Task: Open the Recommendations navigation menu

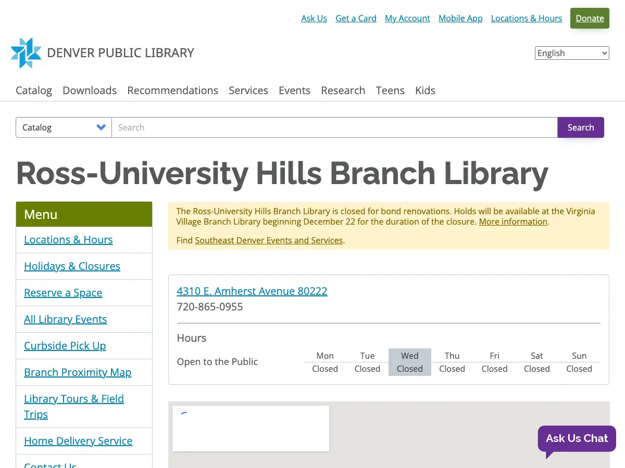Action: [173, 90]
